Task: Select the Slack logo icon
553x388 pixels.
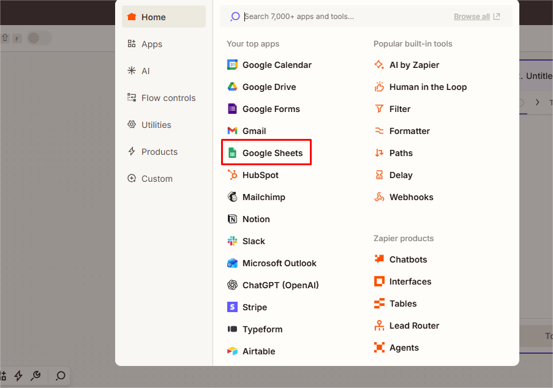Action: (x=232, y=241)
